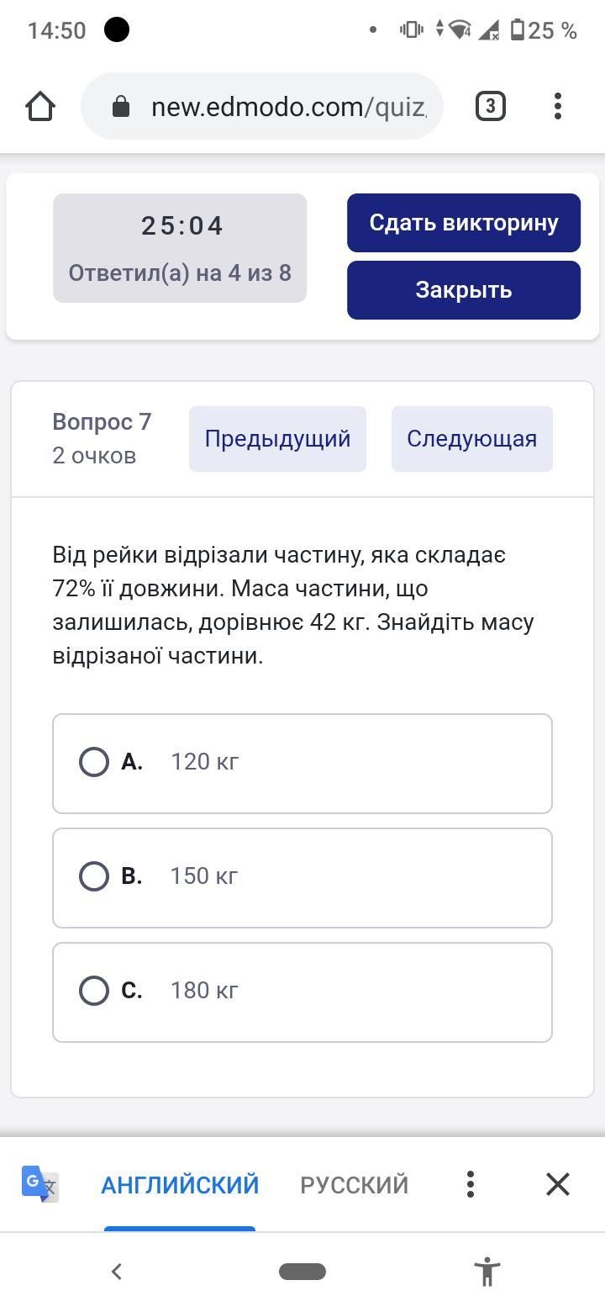Tap the home gesture pill
This screenshot has height=1312, width=605.
[x=302, y=1271]
